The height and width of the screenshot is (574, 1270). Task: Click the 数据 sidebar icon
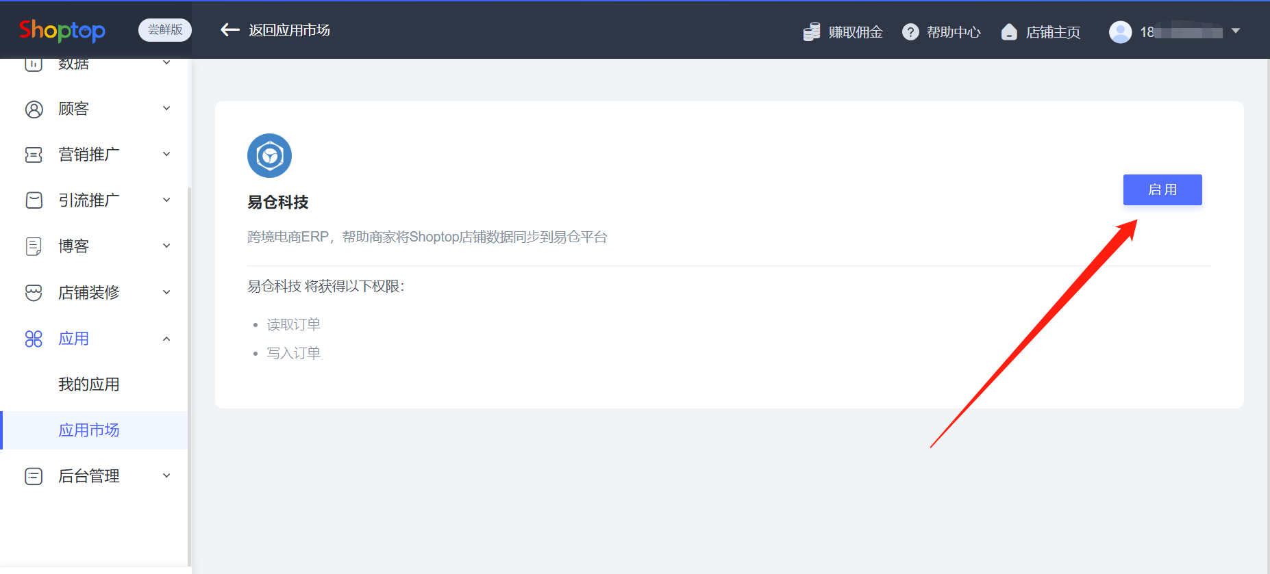tap(34, 64)
